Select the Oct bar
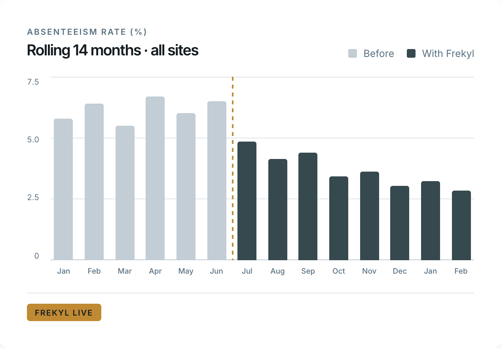Image resolution: width=501 pixels, height=348 pixels. [x=339, y=218]
